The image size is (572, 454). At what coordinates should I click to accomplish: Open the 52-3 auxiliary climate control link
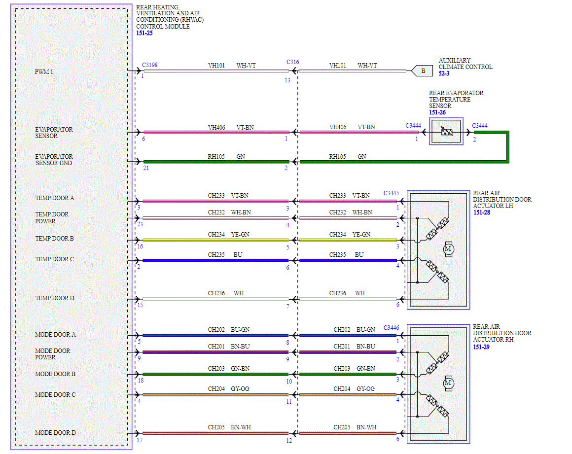click(x=444, y=73)
